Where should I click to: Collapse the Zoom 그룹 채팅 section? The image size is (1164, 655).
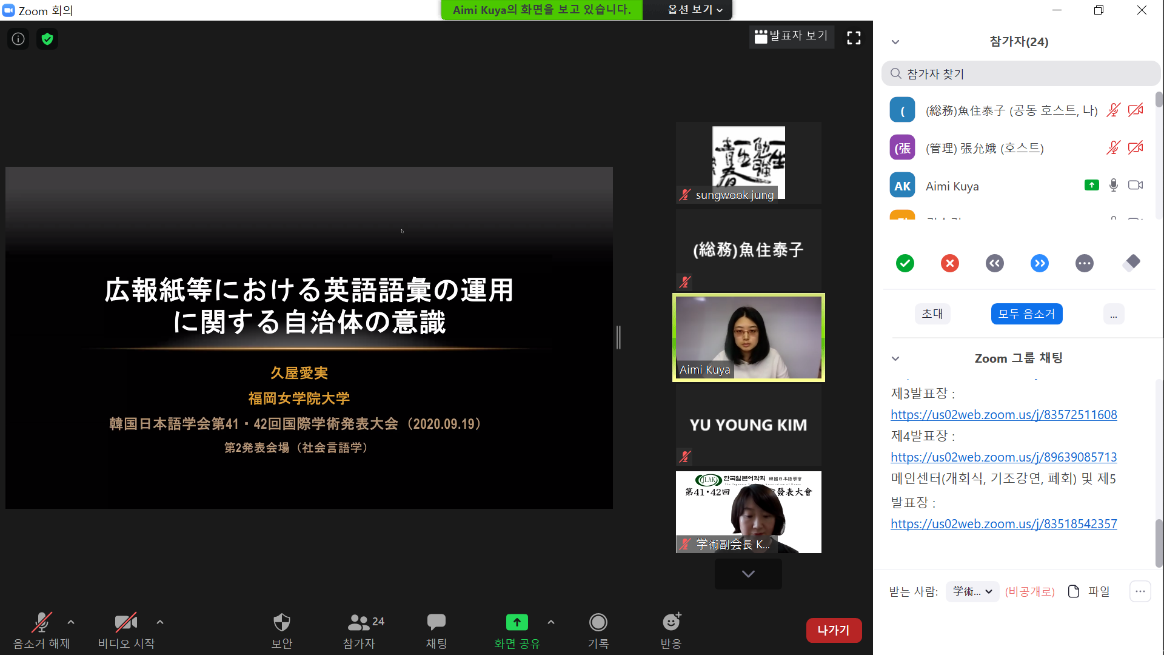(x=895, y=358)
